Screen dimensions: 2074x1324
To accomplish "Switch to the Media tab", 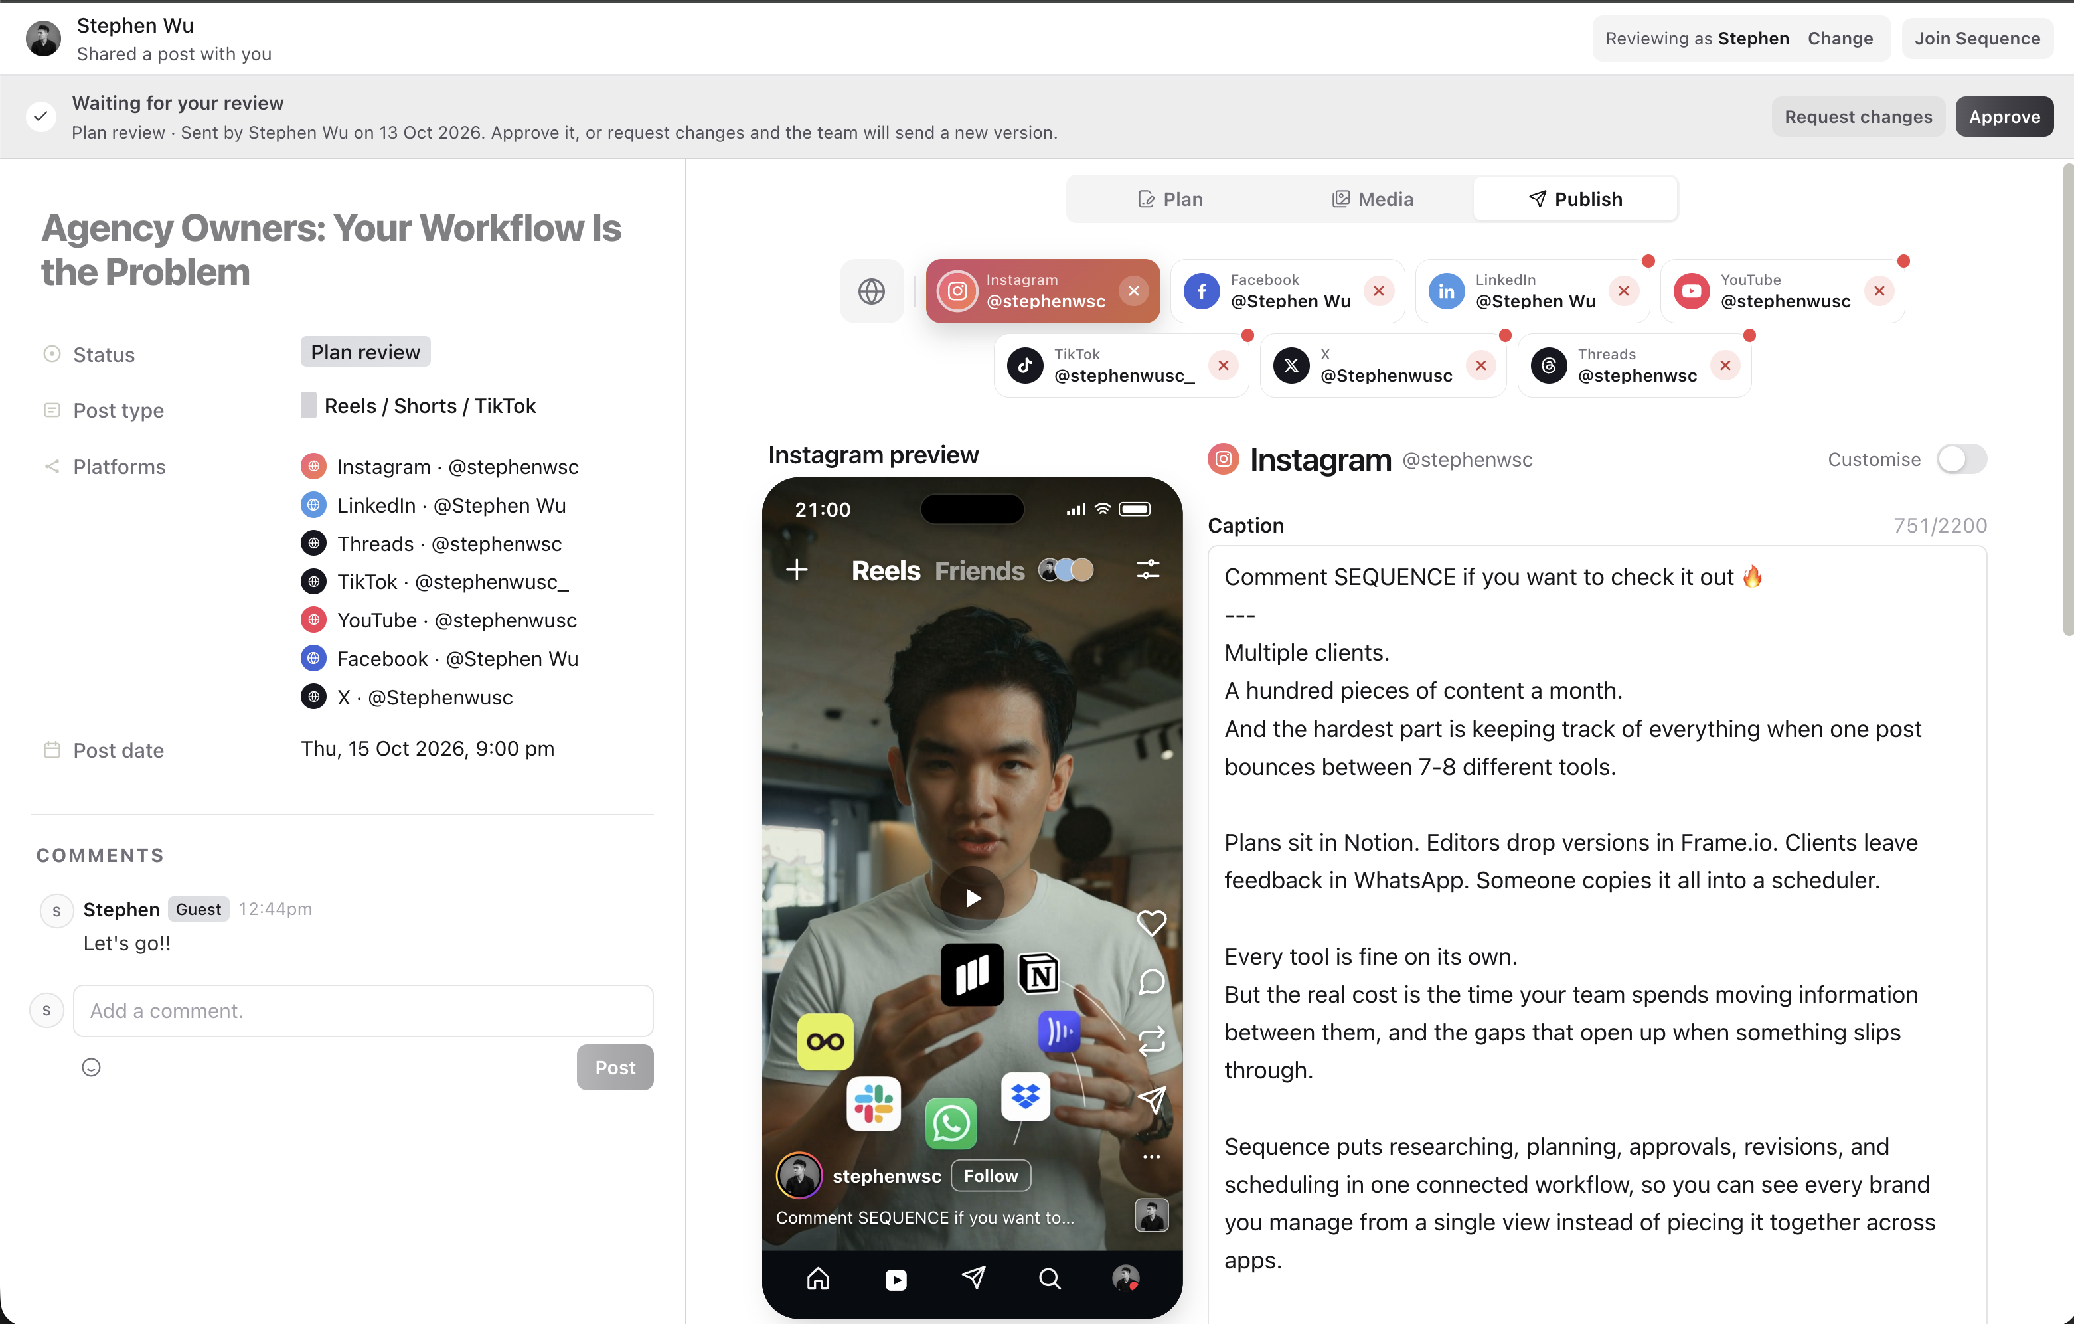I will (1372, 199).
